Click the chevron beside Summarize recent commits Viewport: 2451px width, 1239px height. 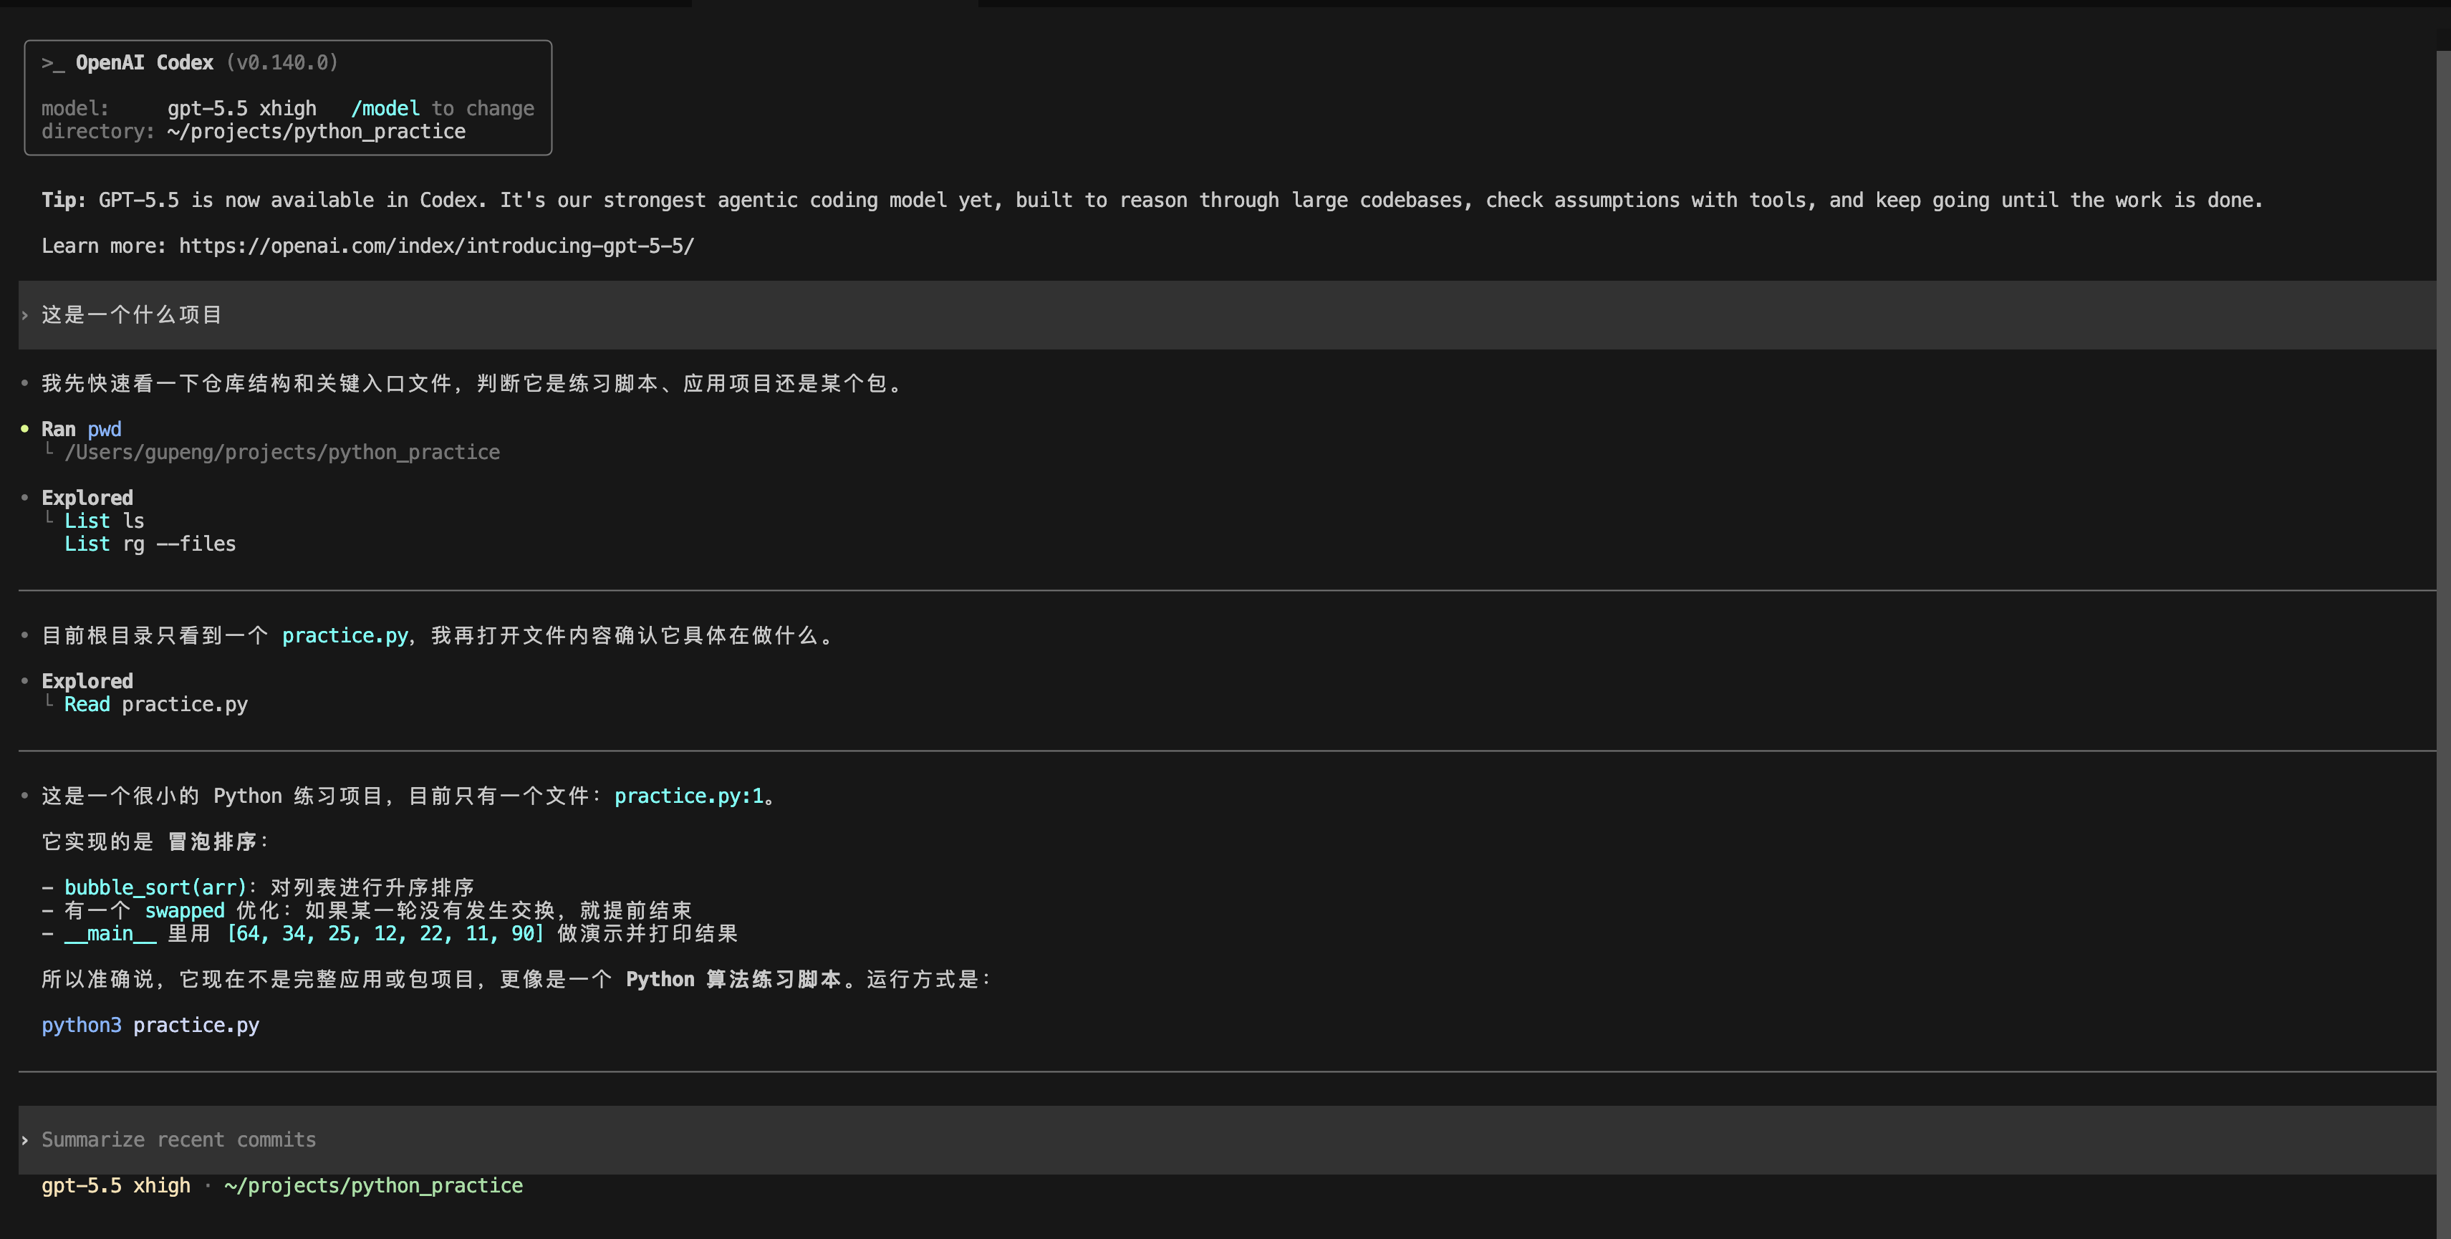click(25, 1140)
